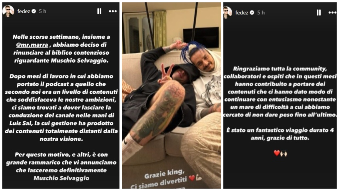339x191 pixels.
Task: Open fedez username on the announcement story
Action: (24, 11)
